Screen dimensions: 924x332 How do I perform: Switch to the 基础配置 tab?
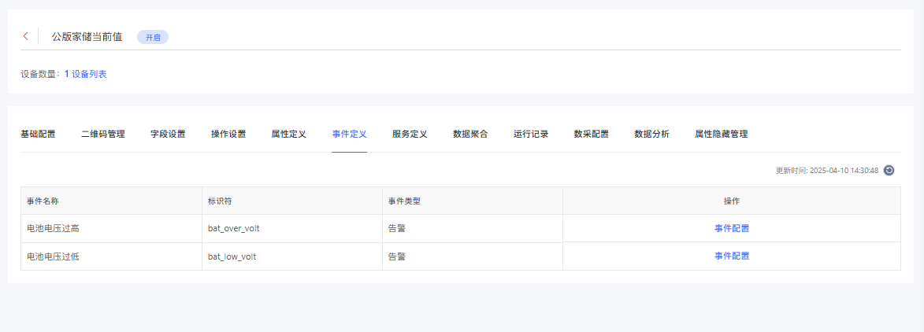tap(38, 135)
